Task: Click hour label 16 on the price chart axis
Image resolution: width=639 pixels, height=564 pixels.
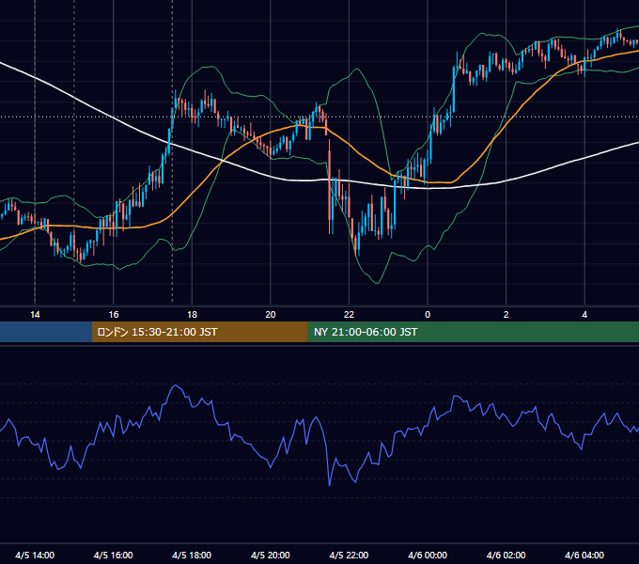Action: pos(114,314)
